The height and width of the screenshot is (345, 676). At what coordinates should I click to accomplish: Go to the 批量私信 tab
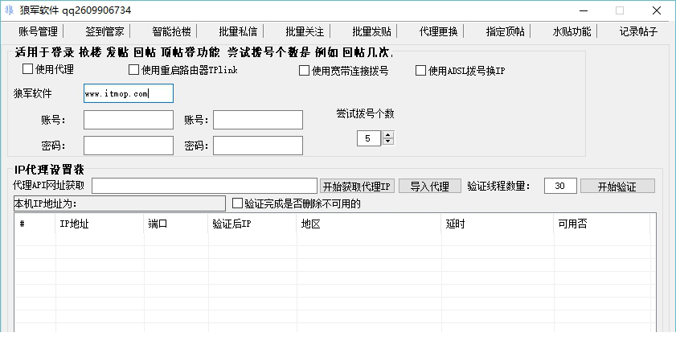tap(239, 31)
